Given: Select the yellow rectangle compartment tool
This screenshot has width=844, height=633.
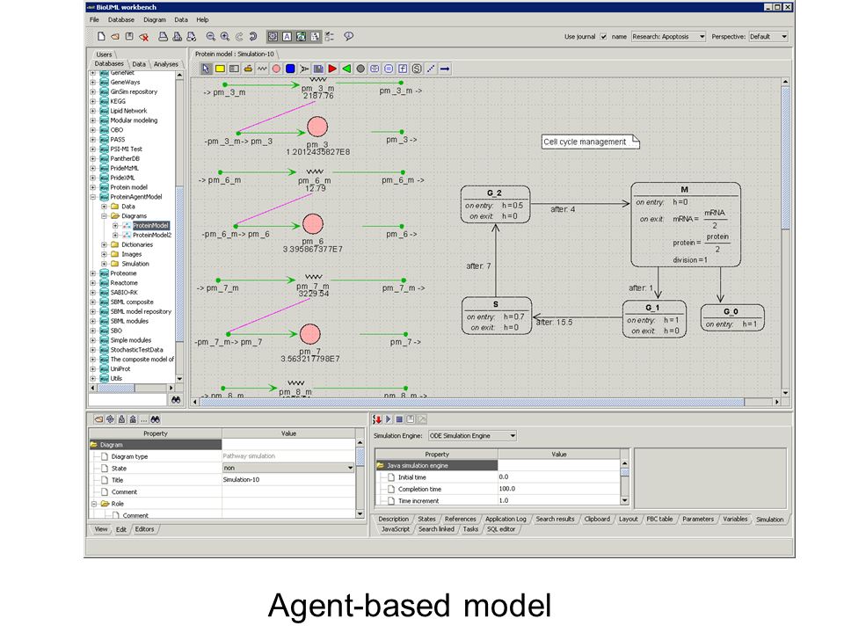Looking at the screenshot, I should [x=220, y=69].
